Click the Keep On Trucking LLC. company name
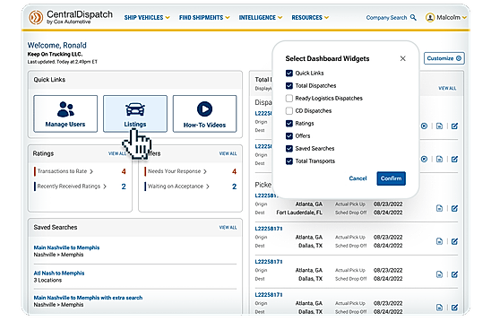Viewport: 491px width, 330px height. [55, 54]
